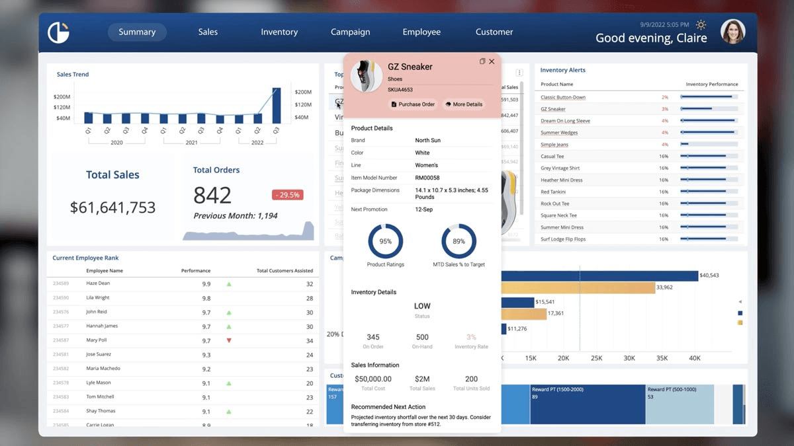Screen dimensions: 794x446
Task: Click the dashboard pie-chart logo
Action: pos(58,31)
